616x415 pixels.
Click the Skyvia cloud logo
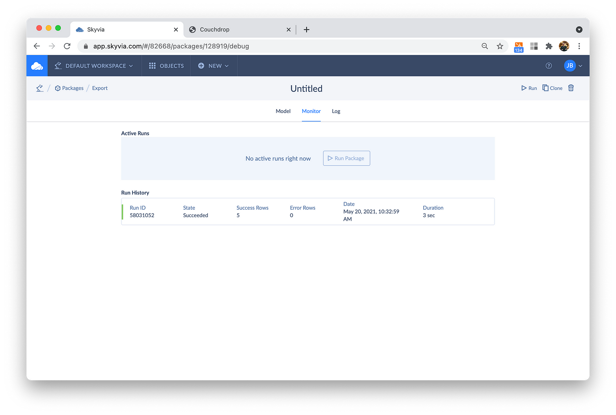pyautogui.click(x=37, y=65)
